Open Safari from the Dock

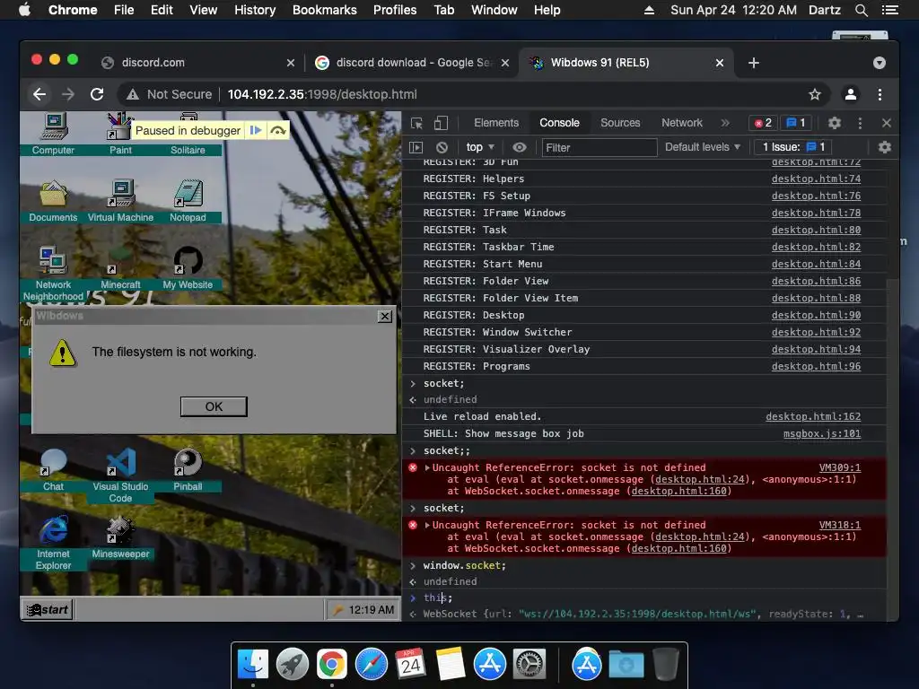[x=371, y=665]
